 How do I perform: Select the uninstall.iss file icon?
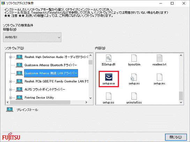coord(134,96)
